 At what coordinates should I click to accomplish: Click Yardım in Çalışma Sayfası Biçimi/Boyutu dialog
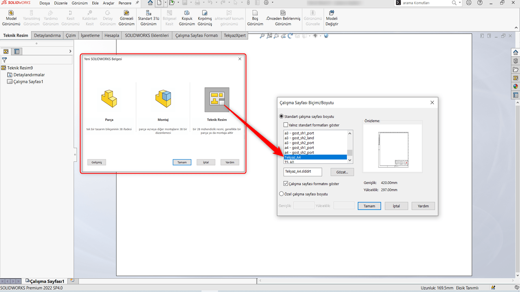[423, 206]
